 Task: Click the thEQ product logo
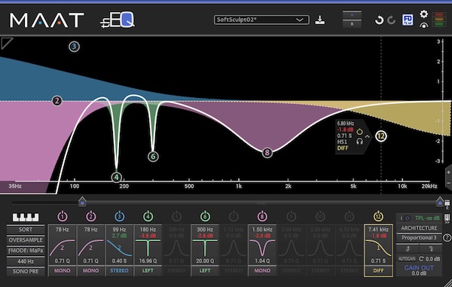coord(118,20)
